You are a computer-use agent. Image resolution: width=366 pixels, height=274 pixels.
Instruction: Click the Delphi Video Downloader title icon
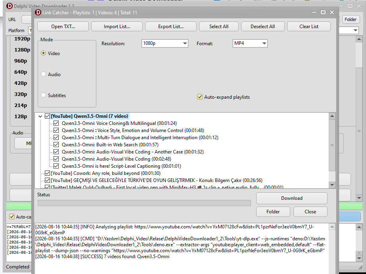(x=10, y=6)
